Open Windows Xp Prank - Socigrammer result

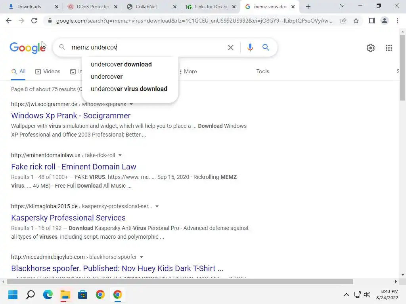coord(71,116)
